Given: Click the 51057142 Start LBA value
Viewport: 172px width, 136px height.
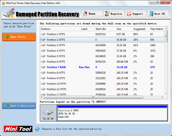Looking at the screenshot, I should pyautogui.click(x=100, y=34).
